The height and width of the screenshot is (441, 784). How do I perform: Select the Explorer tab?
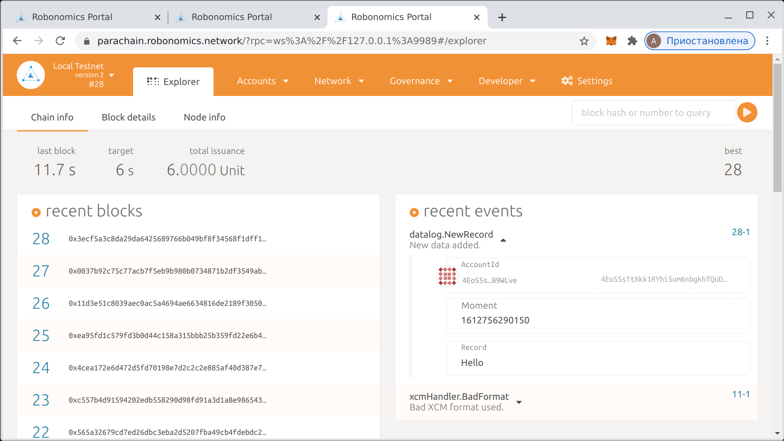click(173, 82)
